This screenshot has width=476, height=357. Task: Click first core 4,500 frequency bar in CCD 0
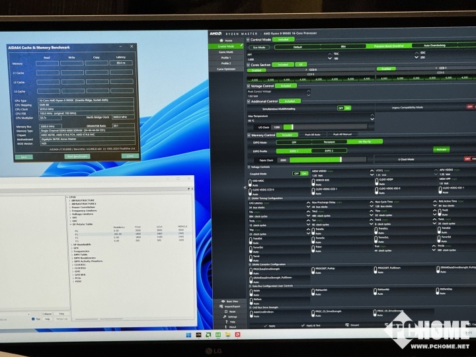(x=255, y=79)
